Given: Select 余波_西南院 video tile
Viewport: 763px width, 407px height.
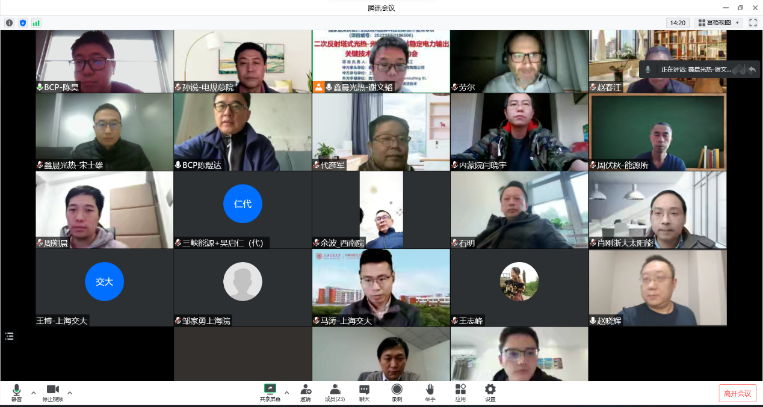Looking at the screenshot, I should pyautogui.click(x=381, y=210).
